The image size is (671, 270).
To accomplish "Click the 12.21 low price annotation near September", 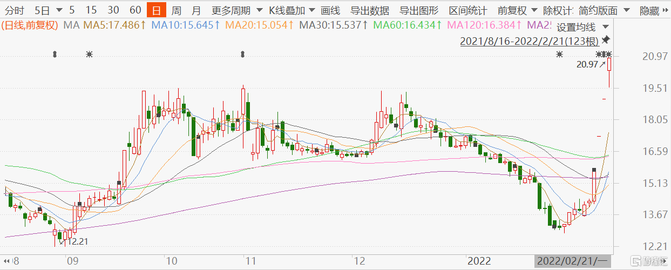I will point(77,242).
